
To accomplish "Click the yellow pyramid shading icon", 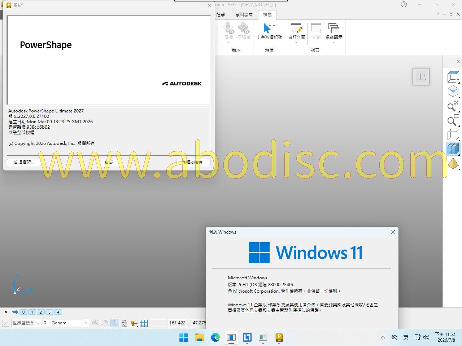I will 453,163.
